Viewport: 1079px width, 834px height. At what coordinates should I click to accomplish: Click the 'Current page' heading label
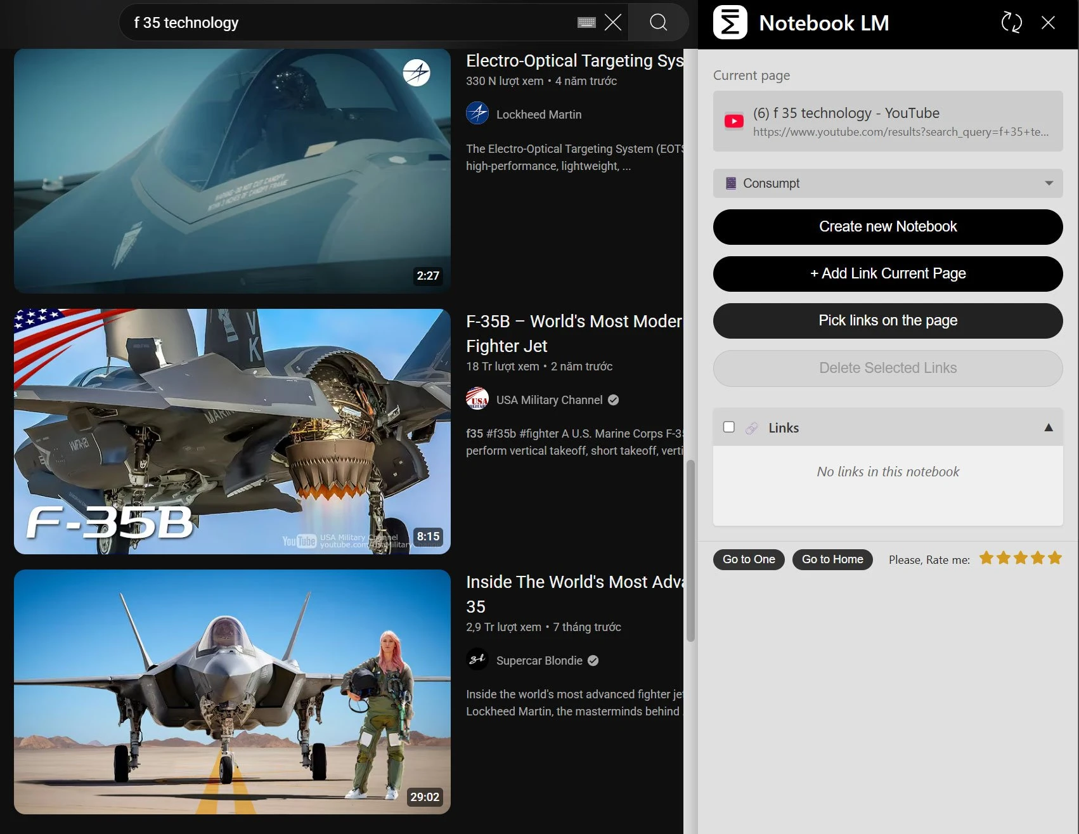(x=751, y=75)
